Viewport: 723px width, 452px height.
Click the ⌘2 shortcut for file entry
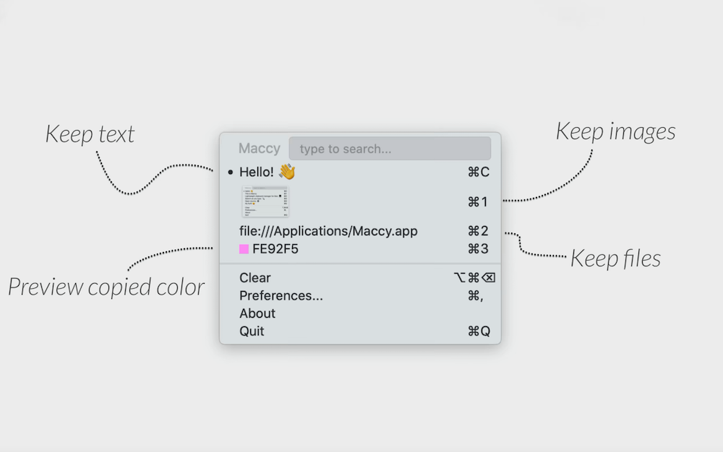478,231
